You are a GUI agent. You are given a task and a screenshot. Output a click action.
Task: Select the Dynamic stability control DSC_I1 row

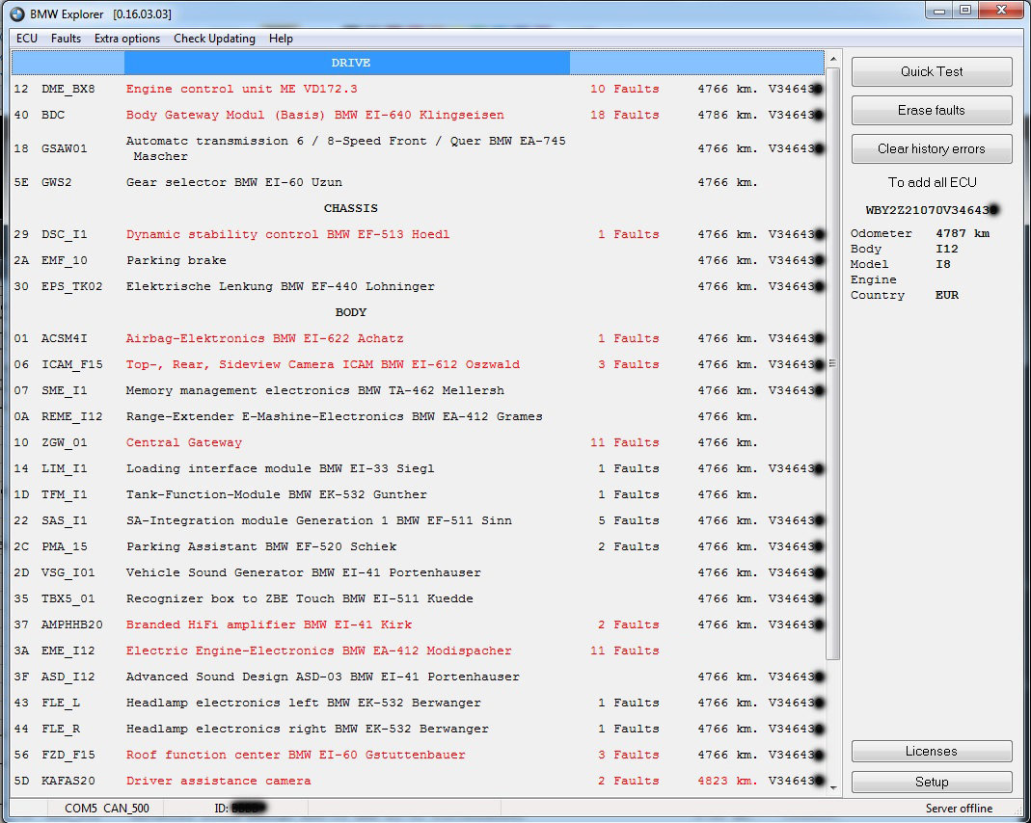click(x=287, y=234)
